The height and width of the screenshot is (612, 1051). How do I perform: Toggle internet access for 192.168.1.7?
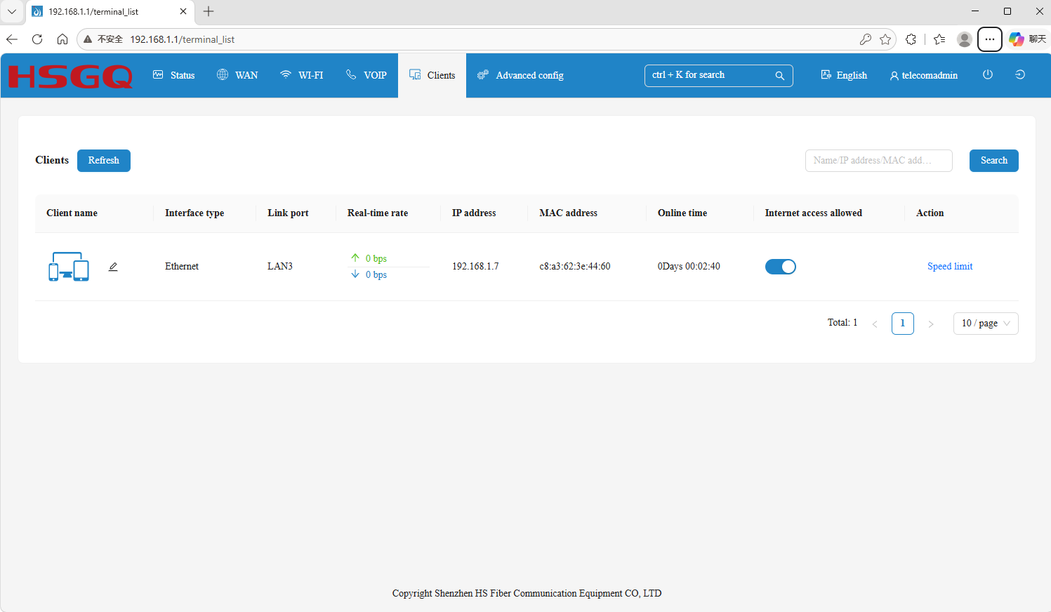[781, 267]
